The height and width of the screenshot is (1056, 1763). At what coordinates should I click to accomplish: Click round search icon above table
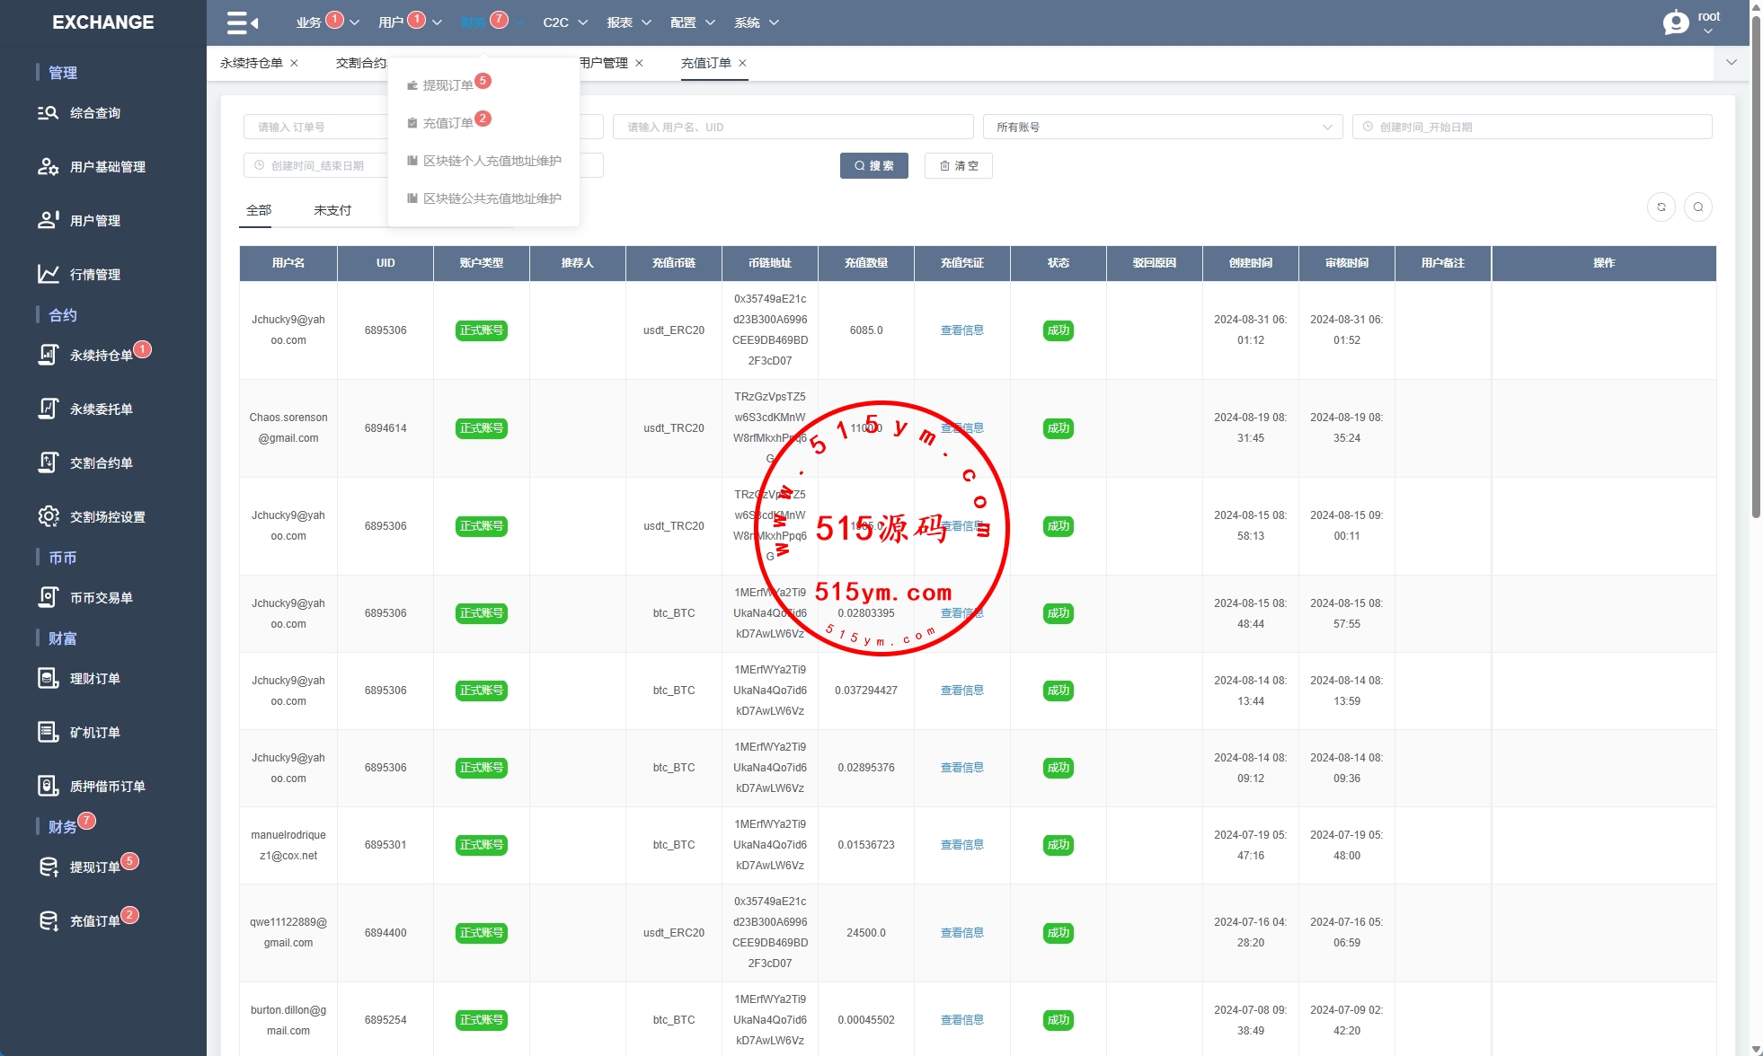(x=1697, y=207)
